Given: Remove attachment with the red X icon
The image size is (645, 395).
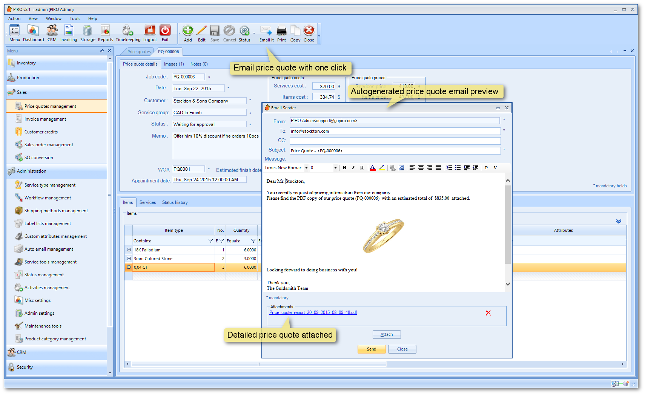Looking at the screenshot, I should (488, 313).
